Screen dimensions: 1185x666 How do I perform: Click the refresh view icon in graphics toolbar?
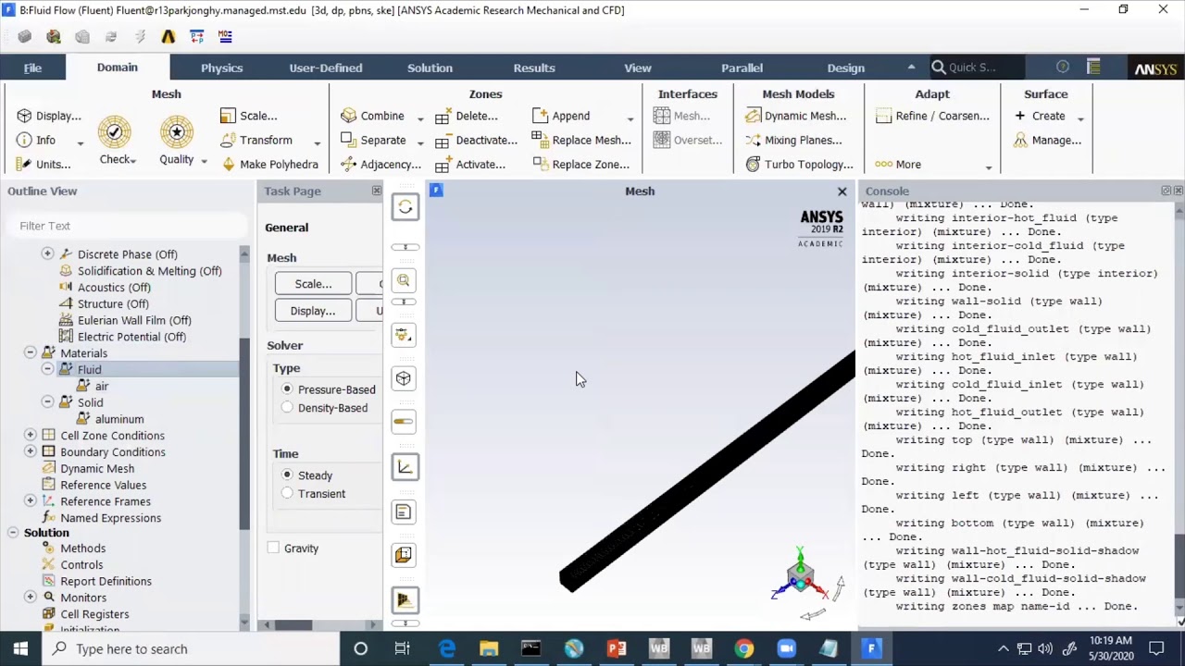405,207
